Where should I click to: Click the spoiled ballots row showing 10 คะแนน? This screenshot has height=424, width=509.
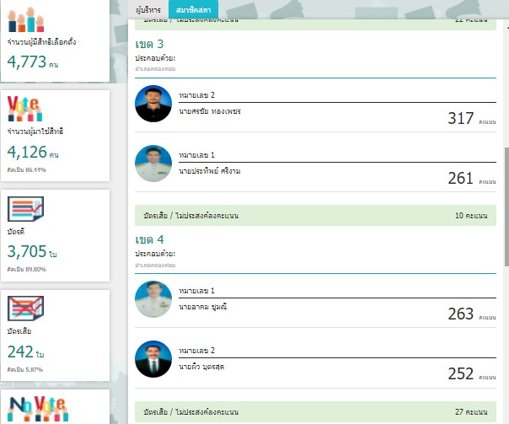pos(315,216)
